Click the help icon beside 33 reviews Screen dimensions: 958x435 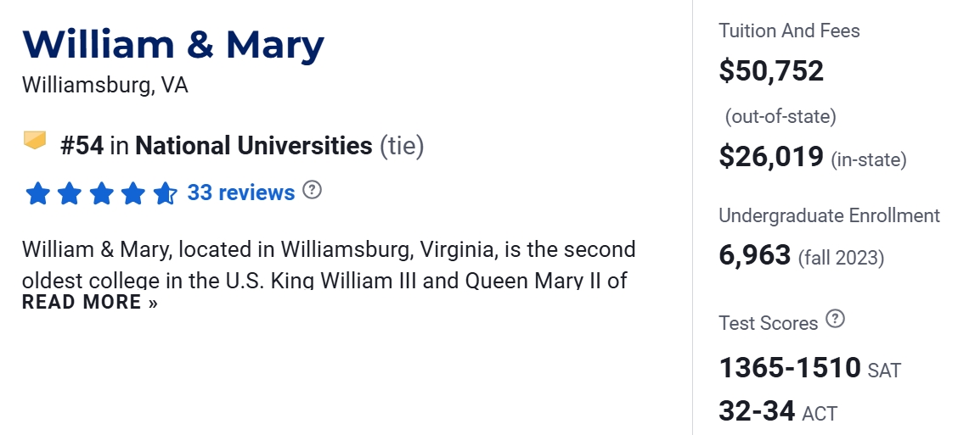[x=313, y=190]
